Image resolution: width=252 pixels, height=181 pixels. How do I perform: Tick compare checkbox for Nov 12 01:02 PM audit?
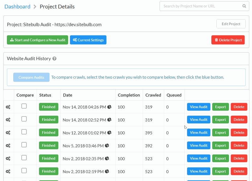(x=24, y=132)
